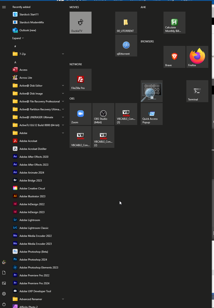Expand the ActiveTcl 8.6.12 folder

point(38,125)
